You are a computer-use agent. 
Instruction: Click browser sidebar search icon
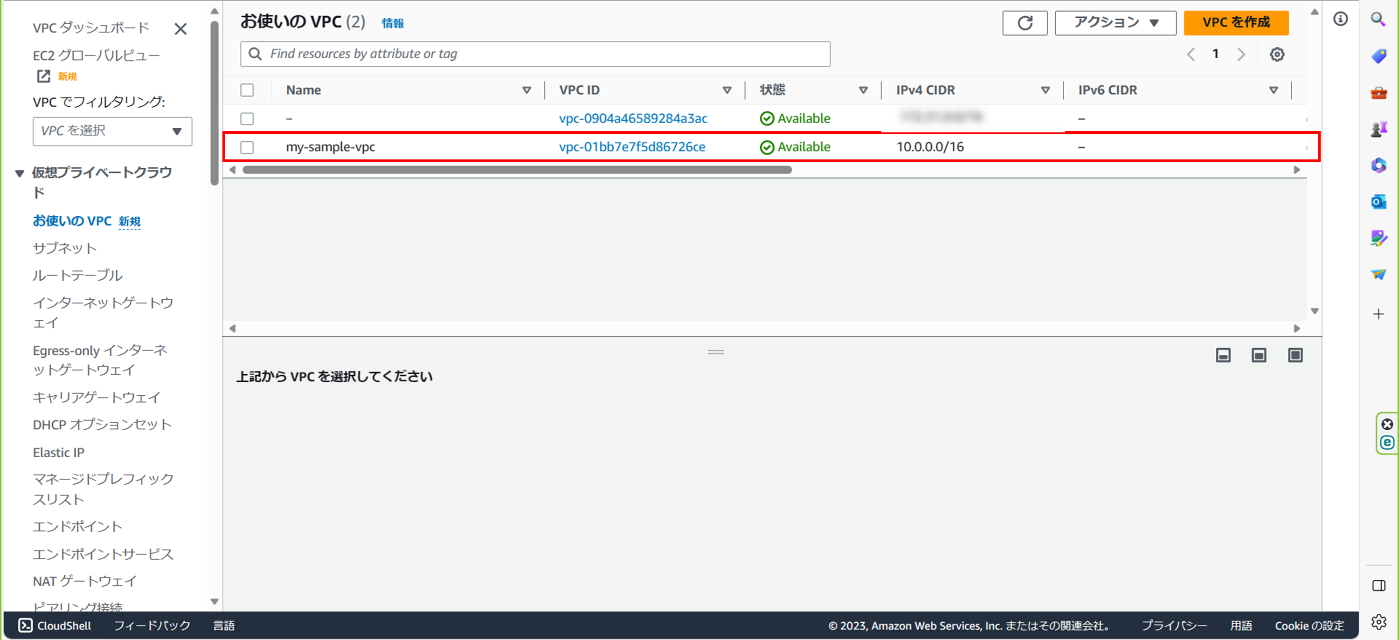tap(1378, 20)
